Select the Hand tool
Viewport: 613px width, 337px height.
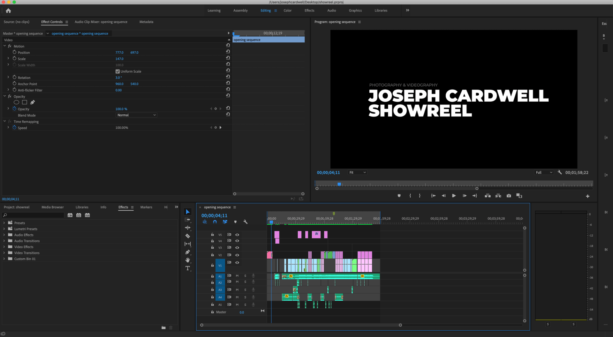(x=188, y=260)
